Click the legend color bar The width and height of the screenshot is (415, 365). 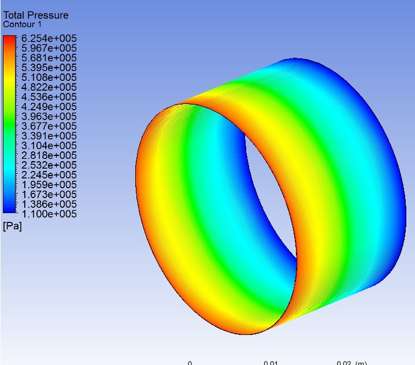9,124
